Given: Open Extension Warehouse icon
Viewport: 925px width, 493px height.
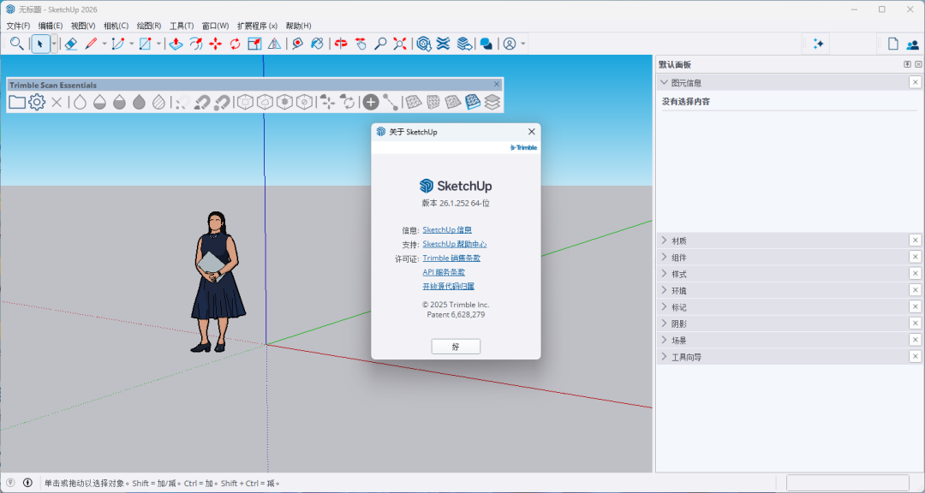Looking at the screenshot, I should tap(444, 44).
